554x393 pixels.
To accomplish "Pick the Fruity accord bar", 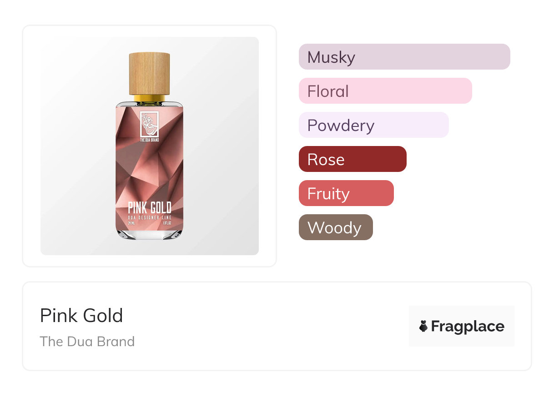I will 346,193.
